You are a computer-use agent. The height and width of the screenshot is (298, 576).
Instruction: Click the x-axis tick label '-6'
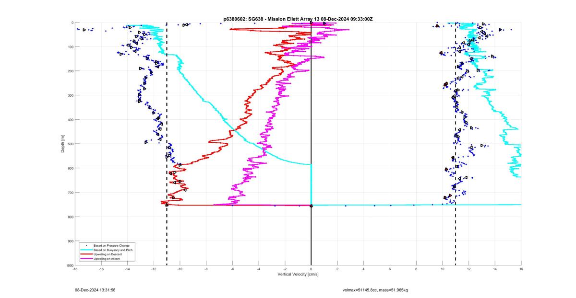(x=232, y=269)
